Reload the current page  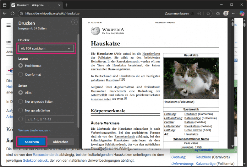pos(12,14)
